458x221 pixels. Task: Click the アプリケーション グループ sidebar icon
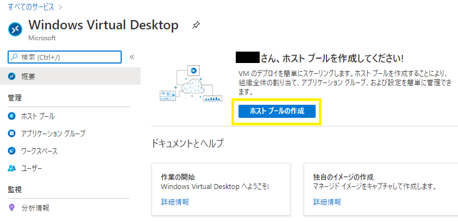click(x=12, y=134)
